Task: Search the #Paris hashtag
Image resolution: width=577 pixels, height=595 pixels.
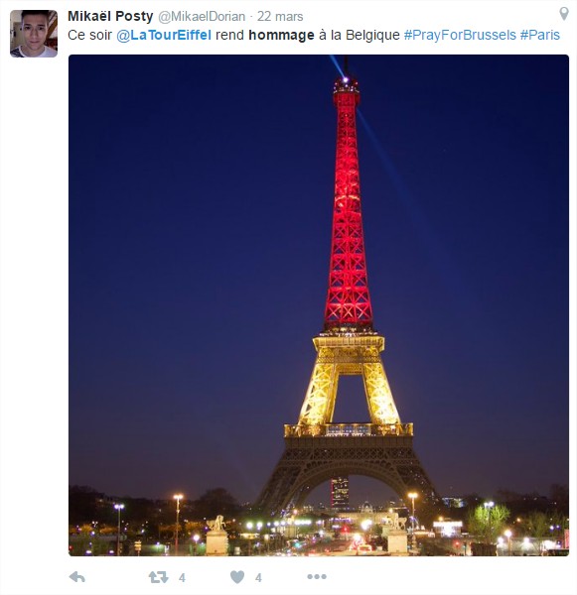Action: click(539, 35)
